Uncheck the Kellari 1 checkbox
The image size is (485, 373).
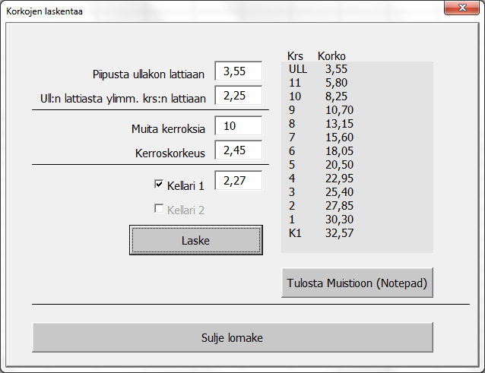159,184
